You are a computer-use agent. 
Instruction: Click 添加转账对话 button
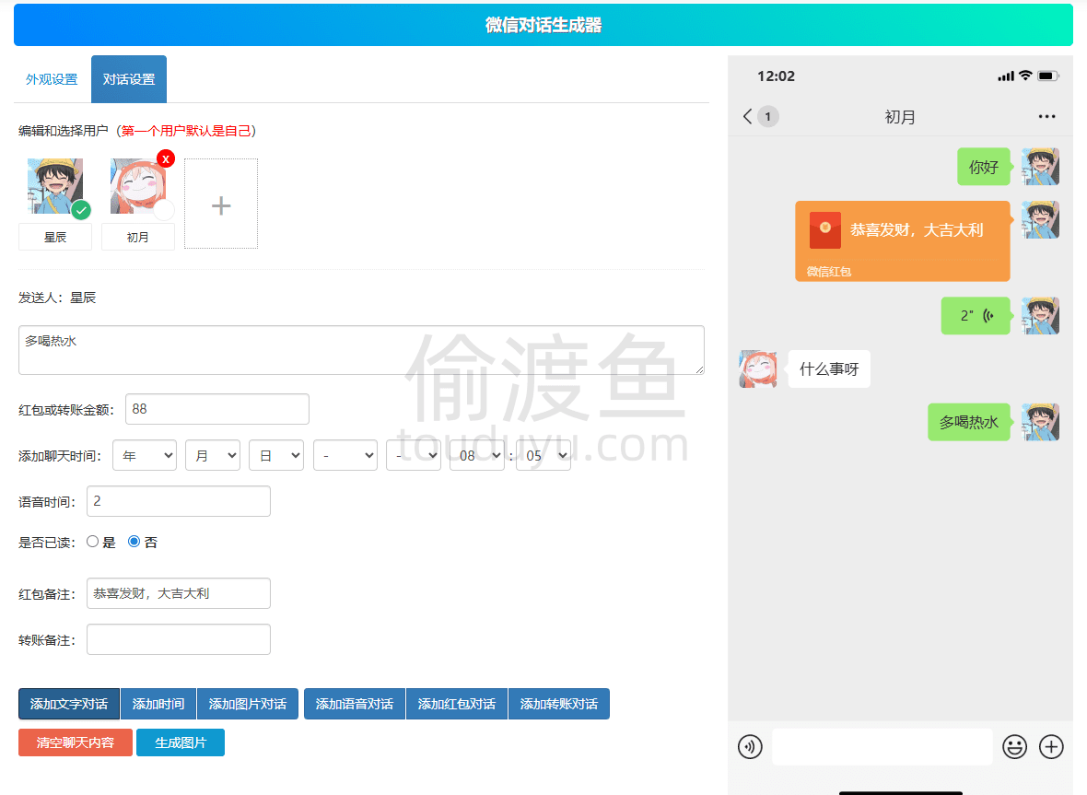[x=559, y=704]
